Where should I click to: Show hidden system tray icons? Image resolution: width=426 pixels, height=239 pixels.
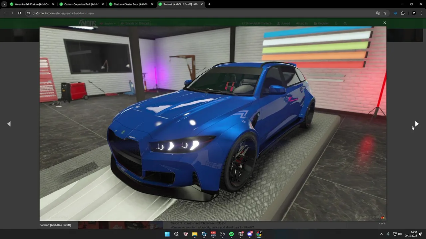coord(381,234)
